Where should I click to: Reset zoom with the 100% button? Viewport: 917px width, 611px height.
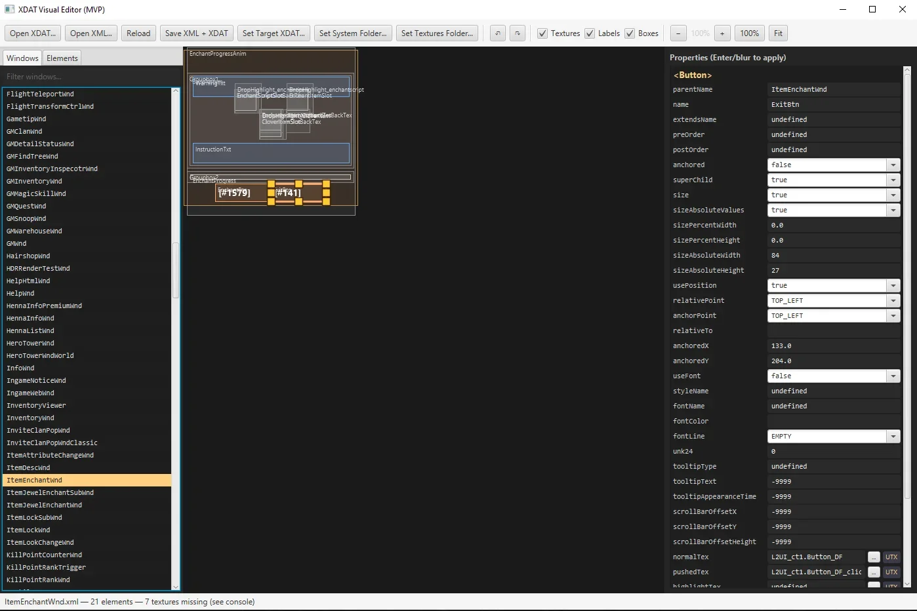pyautogui.click(x=750, y=33)
